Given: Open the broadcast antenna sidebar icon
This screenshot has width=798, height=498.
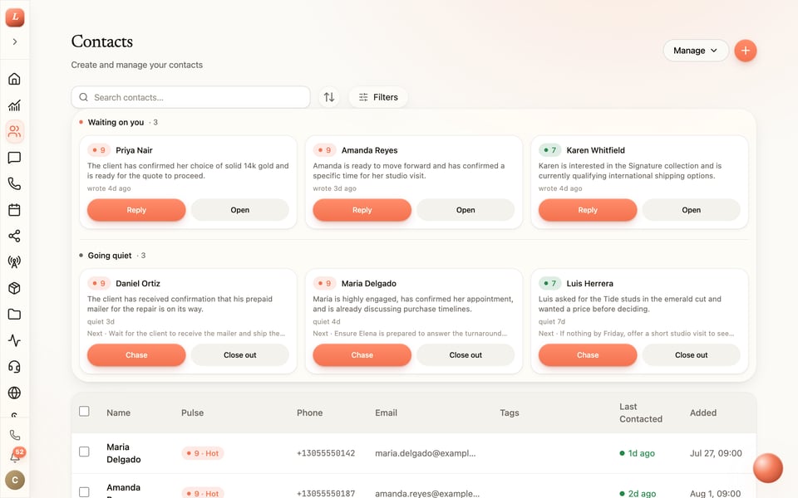Looking at the screenshot, I should tap(14, 262).
